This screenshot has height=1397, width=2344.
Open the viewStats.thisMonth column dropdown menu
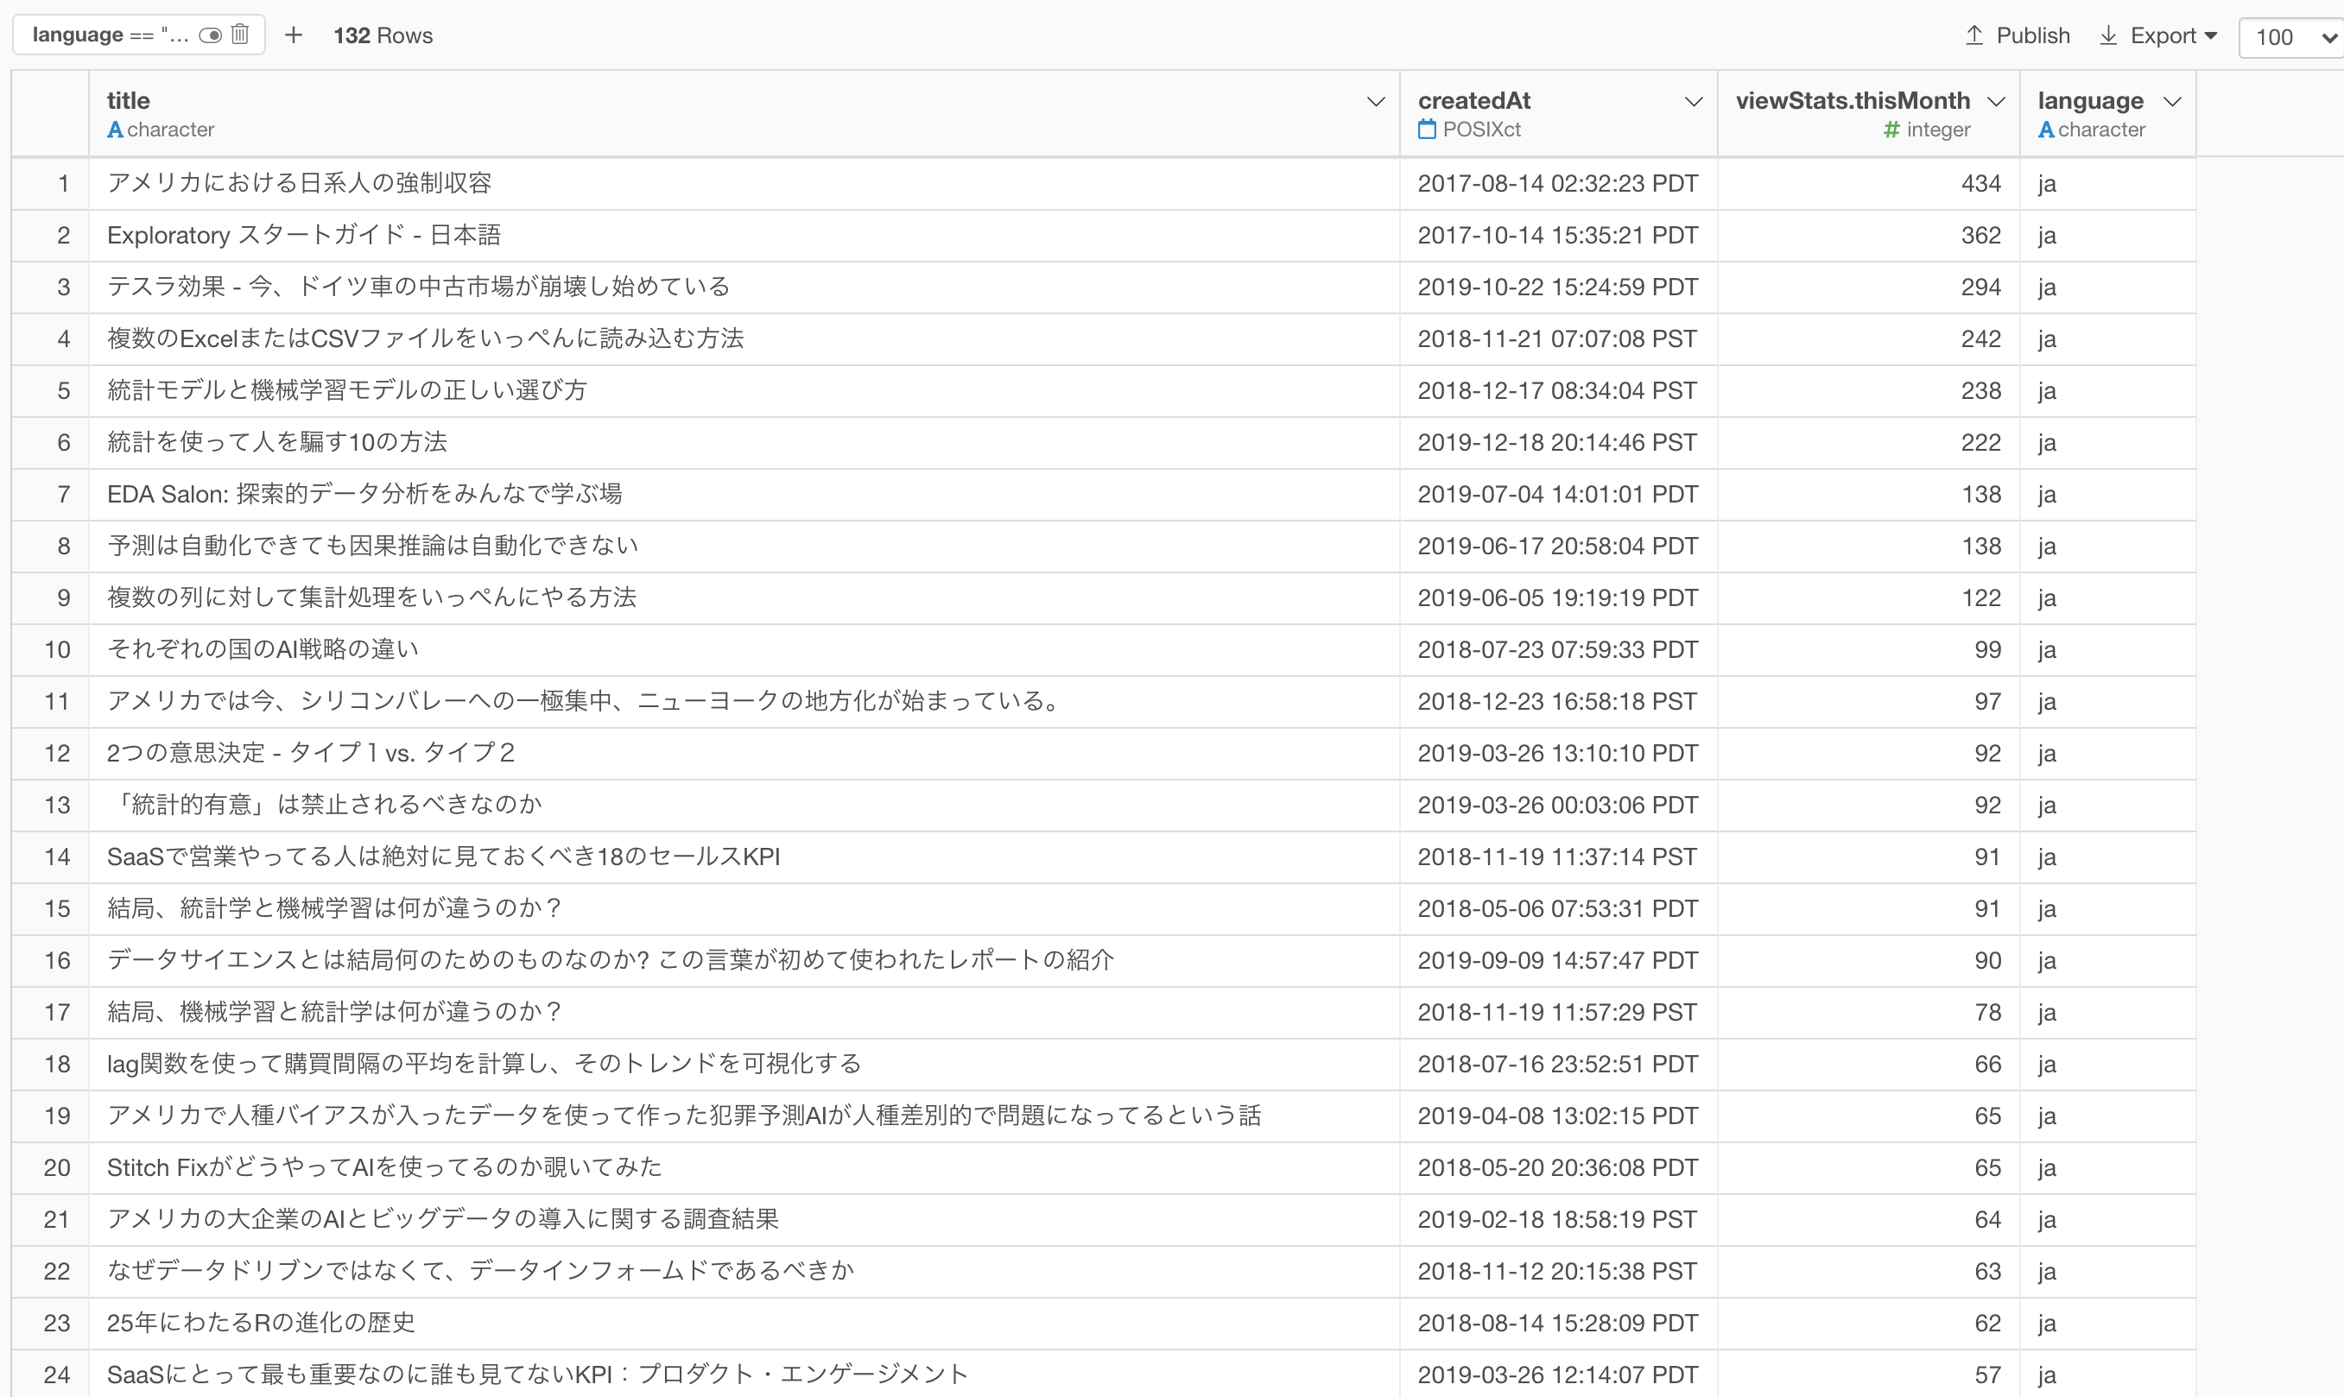point(1996,102)
